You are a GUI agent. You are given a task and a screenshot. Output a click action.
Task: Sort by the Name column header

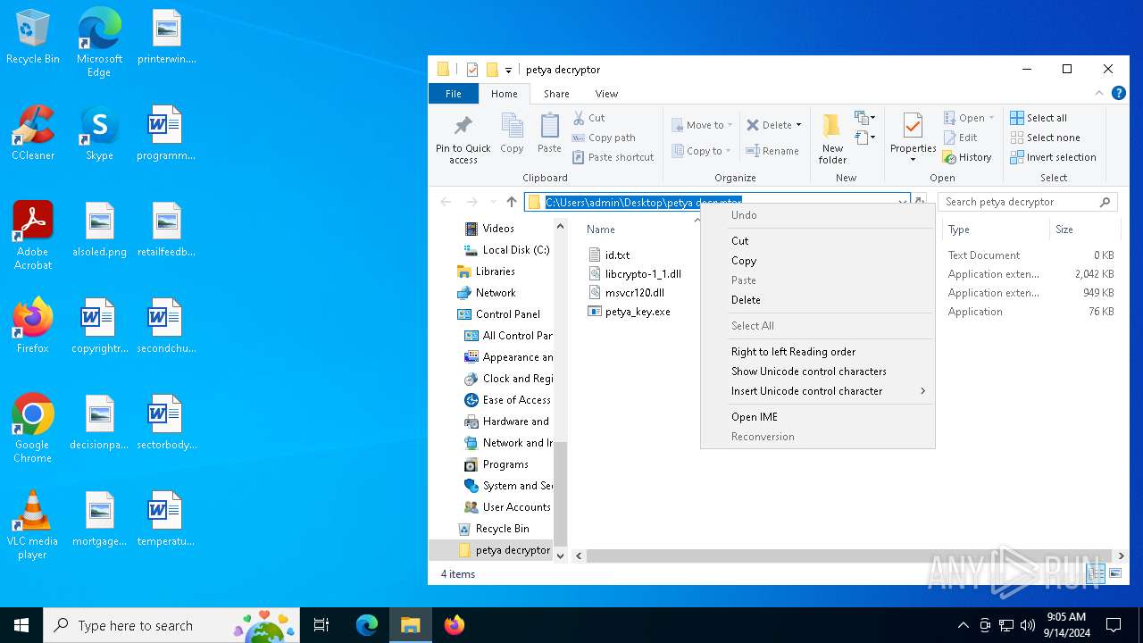tap(601, 230)
